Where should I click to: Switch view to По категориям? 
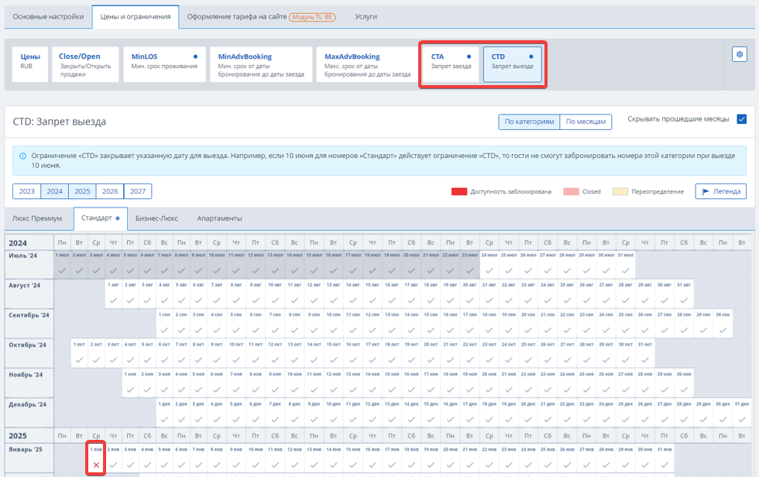click(x=529, y=122)
